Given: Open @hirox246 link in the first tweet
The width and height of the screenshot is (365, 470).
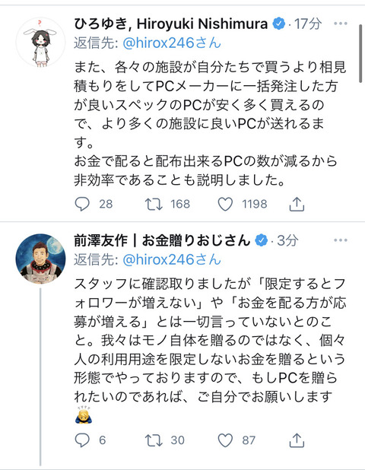Looking at the screenshot, I should coord(172,43).
